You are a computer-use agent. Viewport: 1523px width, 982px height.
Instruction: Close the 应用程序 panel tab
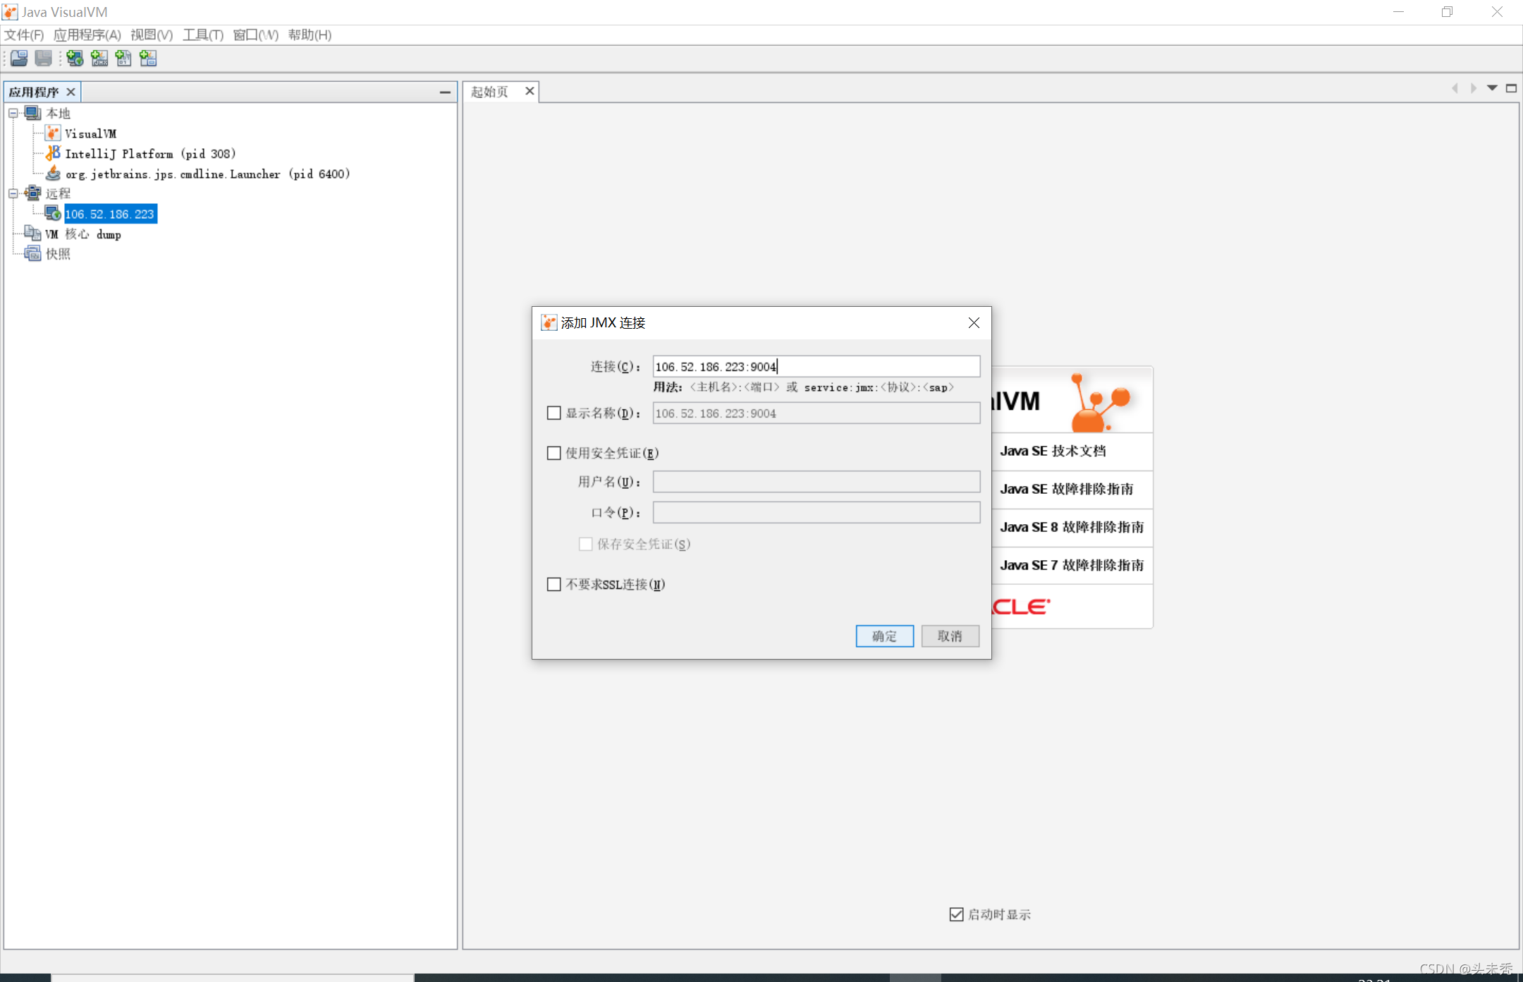71,92
